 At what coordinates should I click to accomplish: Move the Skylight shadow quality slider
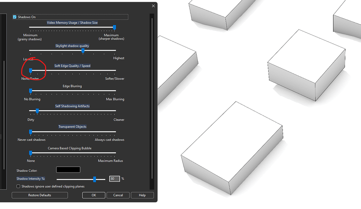click(83, 51)
